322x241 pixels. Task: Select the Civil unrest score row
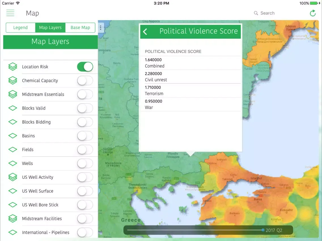click(x=190, y=77)
